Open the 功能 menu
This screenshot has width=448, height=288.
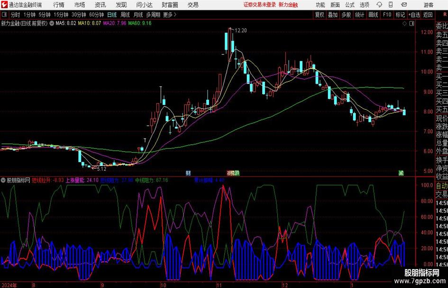[x=320, y=5]
